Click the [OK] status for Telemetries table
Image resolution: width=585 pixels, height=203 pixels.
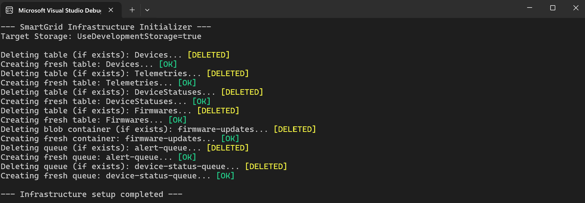coord(187,83)
